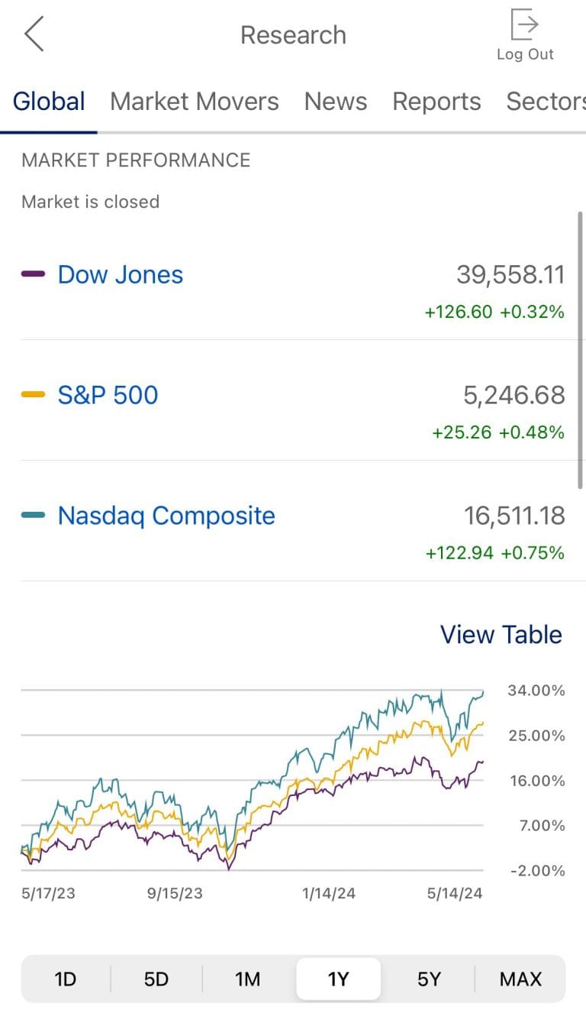Click the teal Nasdaq Composite legend marker
This screenshot has width=586, height=1013.
click(x=34, y=516)
